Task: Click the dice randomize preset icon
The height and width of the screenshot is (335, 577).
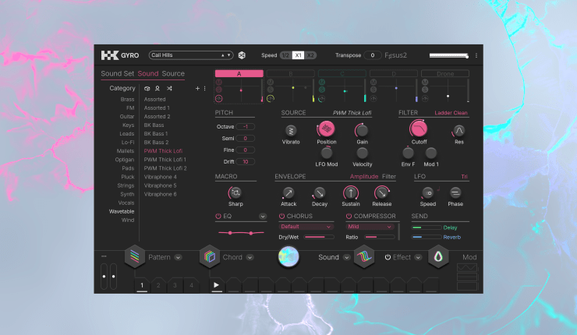Action: click(x=242, y=55)
